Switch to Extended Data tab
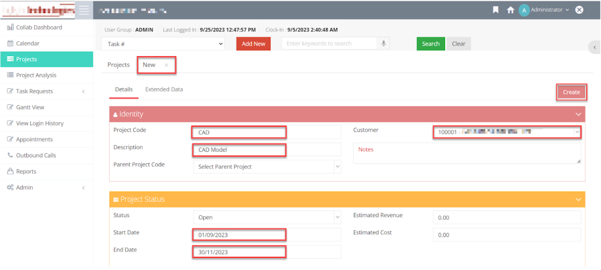 click(164, 89)
